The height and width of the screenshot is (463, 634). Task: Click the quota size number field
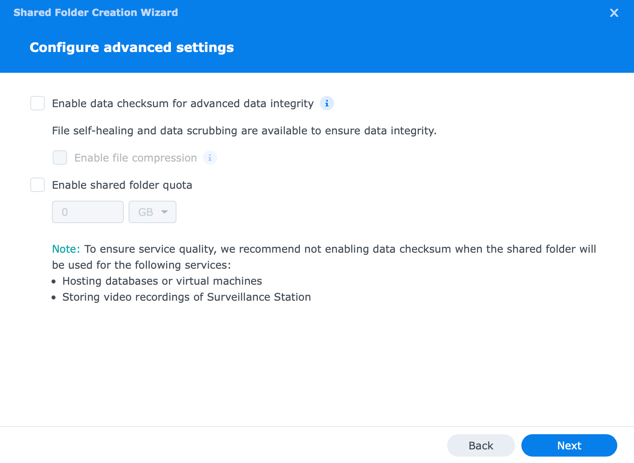88,212
